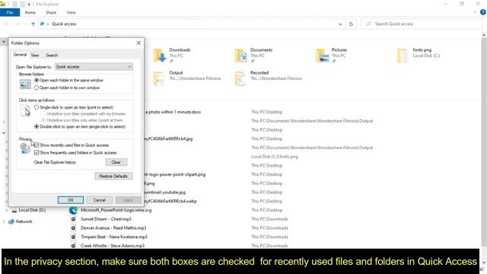
Task: Toggle Show frequently used folders checkbox
Action: [37, 152]
